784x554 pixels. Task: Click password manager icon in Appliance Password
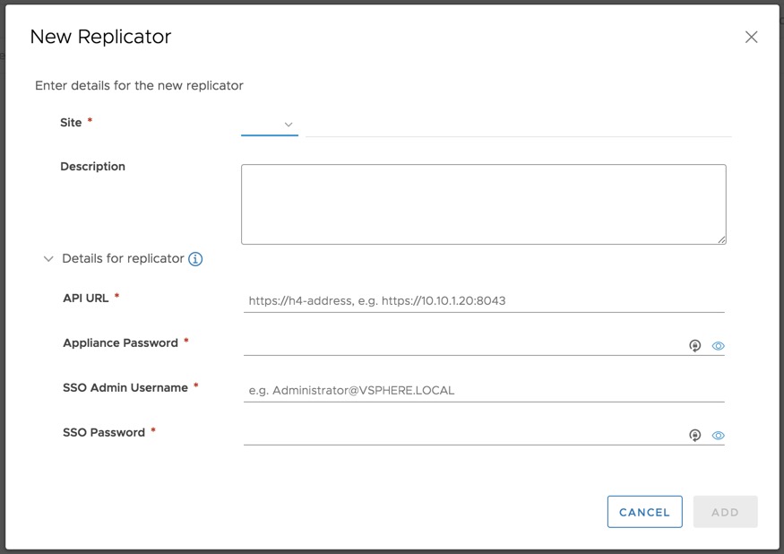click(694, 346)
